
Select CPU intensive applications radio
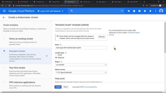pos(4,82)
